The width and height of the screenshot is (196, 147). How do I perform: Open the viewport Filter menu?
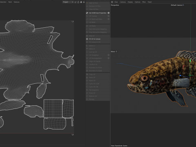[144, 2]
